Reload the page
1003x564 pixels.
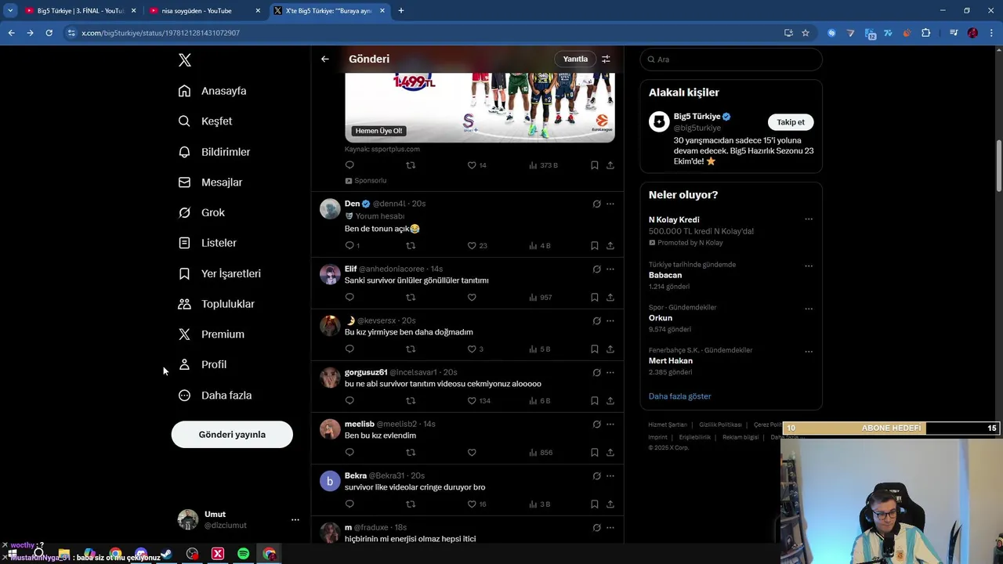[x=49, y=33]
